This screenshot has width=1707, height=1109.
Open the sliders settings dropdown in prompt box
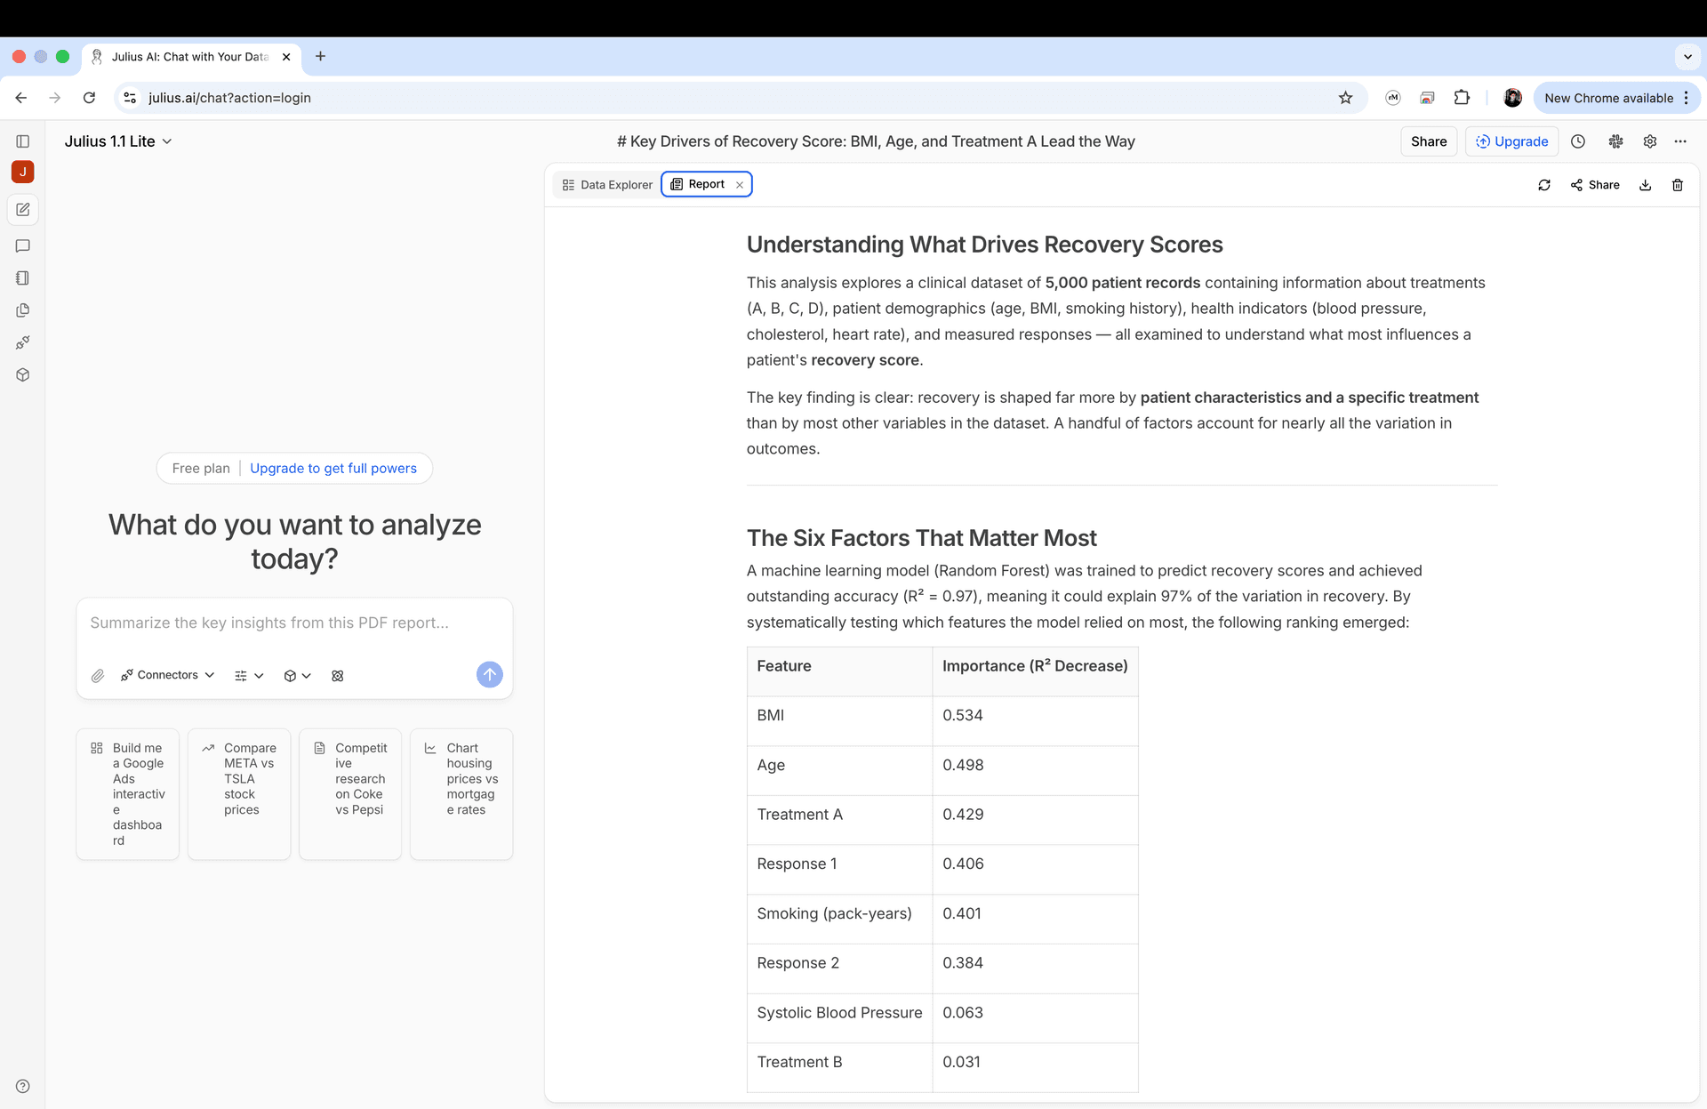point(249,676)
